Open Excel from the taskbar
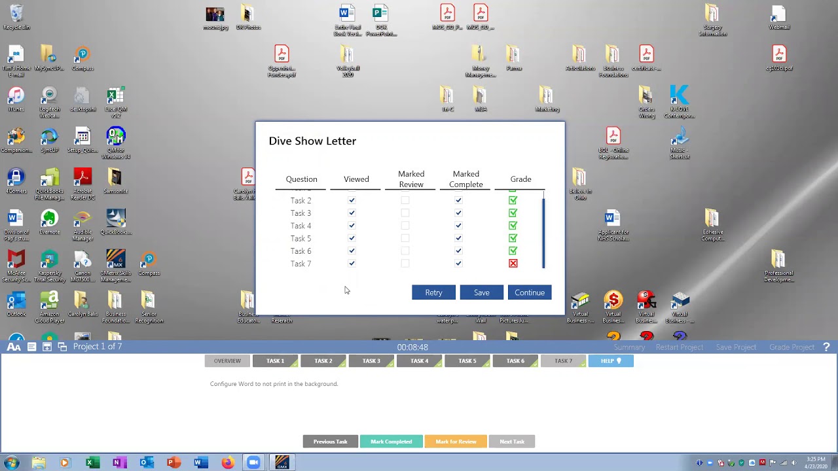Image resolution: width=838 pixels, height=471 pixels. (x=92, y=462)
